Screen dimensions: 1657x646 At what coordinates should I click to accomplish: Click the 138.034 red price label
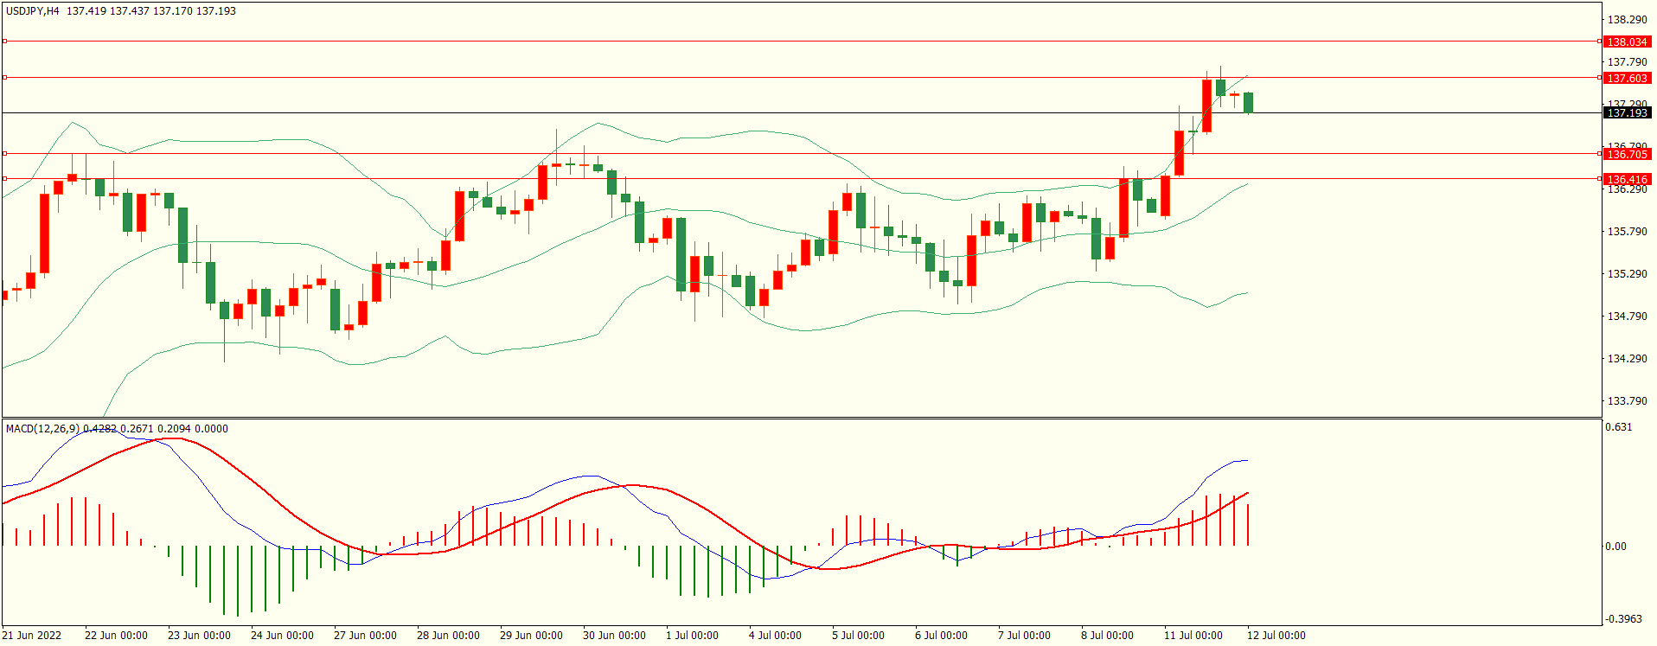1626,42
